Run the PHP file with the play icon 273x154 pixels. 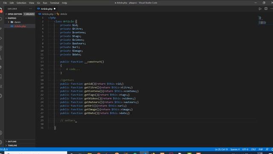tap(260, 9)
